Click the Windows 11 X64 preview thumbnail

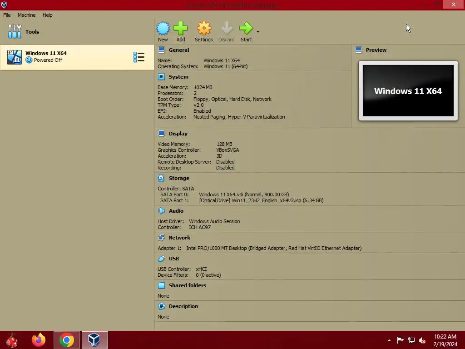coord(408,91)
